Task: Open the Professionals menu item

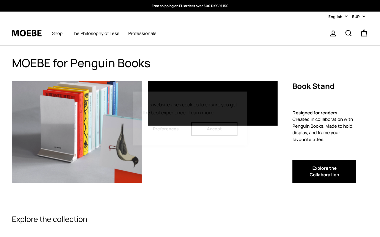Action: coord(142,33)
